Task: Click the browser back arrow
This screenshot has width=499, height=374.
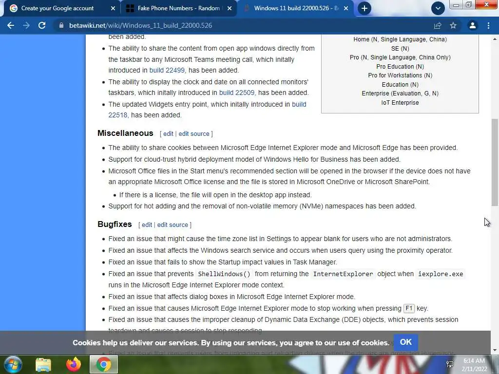Action: tap(11, 25)
